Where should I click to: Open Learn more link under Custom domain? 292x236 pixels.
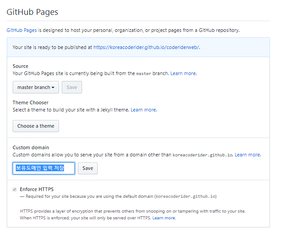pos(247,155)
